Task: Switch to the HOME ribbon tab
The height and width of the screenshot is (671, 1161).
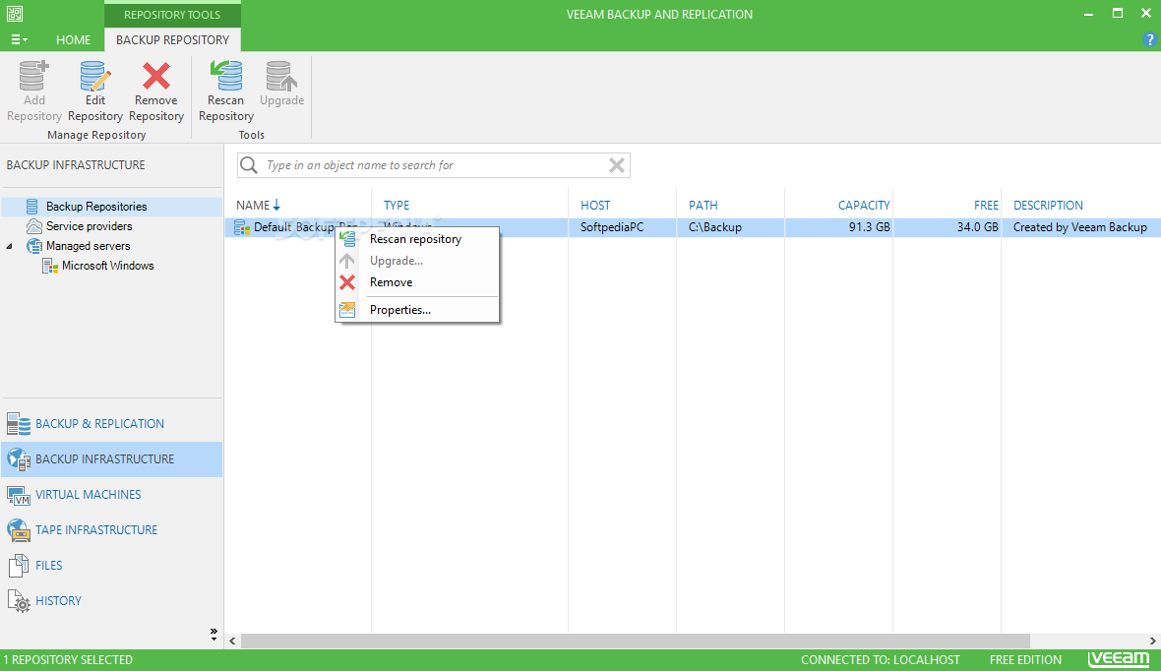Action: 74,40
